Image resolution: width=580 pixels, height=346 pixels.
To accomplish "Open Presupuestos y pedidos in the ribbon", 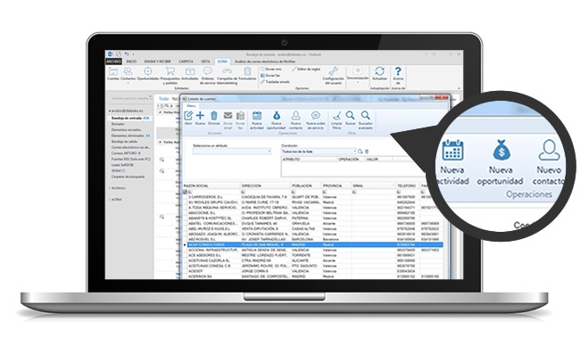I will point(170,76).
